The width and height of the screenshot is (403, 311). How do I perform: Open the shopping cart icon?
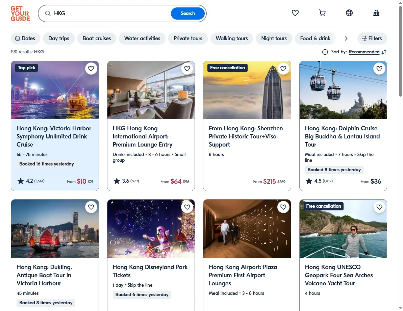click(322, 13)
